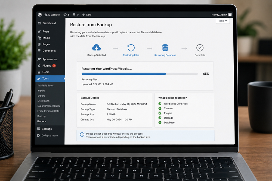Open the updates icon showing 5

point(65,15)
